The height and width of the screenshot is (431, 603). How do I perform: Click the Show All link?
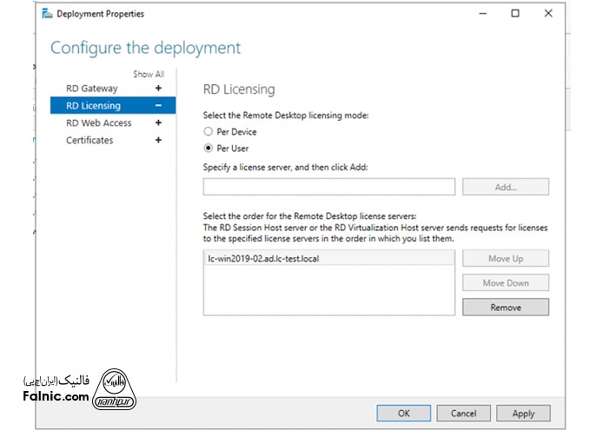[148, 75]
